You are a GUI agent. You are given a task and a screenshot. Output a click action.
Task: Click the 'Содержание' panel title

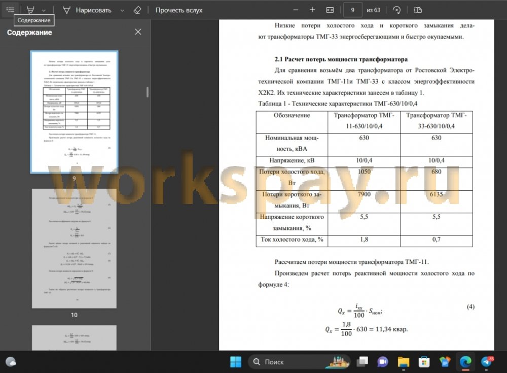29,32
